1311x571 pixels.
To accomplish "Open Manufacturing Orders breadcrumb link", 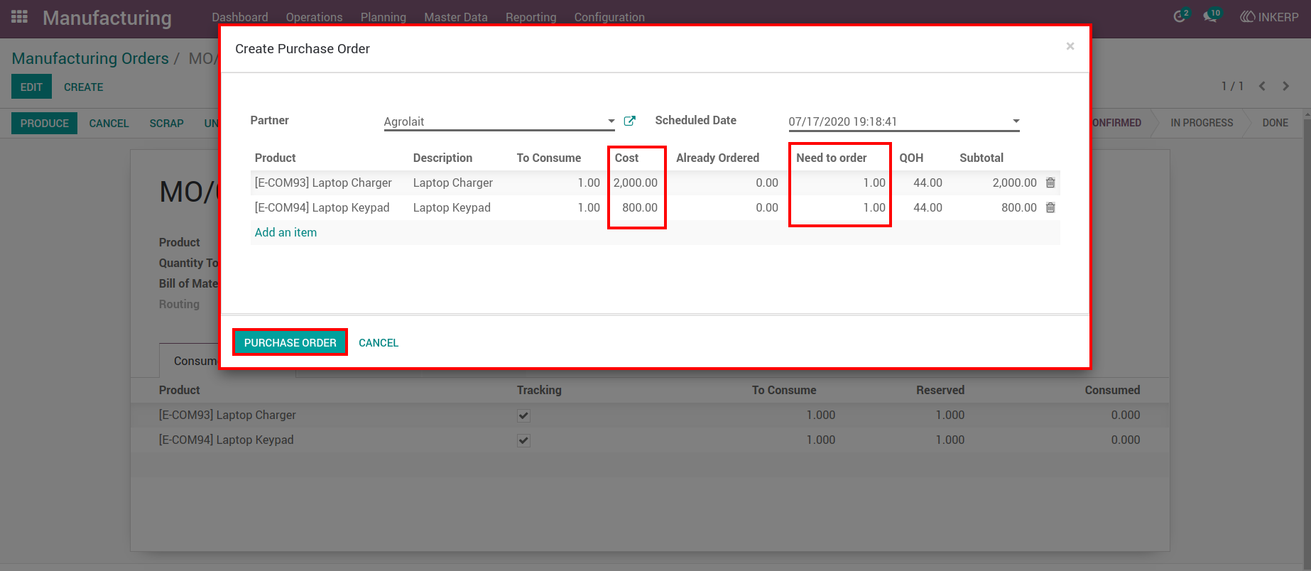I will pyautogui.click(x=90, y=58).
